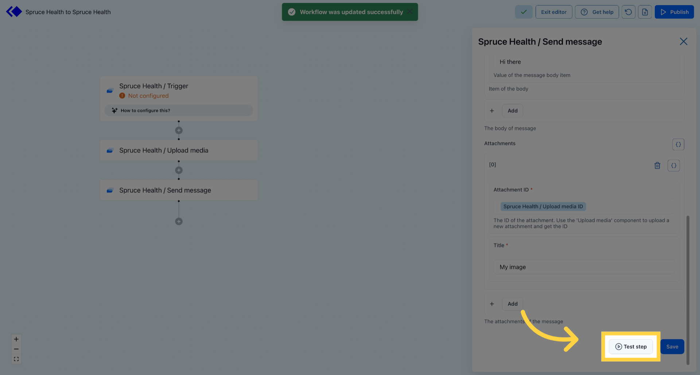Viewport: 700px width, 375px height.
Task: Close the Send message panel
Action: (683, 41)
